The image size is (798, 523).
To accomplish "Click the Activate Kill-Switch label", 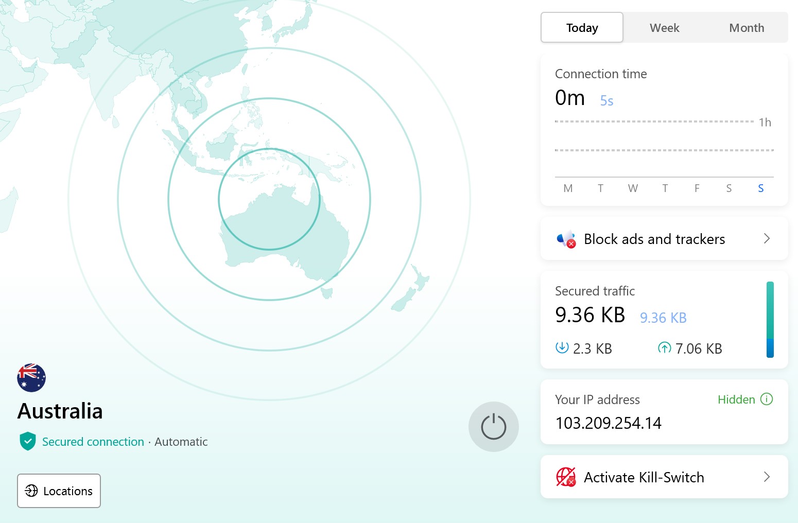I will pyautogui.click(x=644, y=477).
